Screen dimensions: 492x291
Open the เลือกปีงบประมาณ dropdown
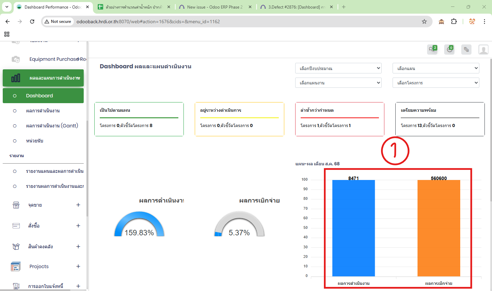[338, 68]
